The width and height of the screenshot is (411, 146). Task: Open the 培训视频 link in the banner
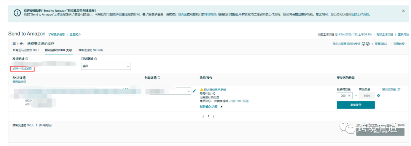[x=211, y=14]
